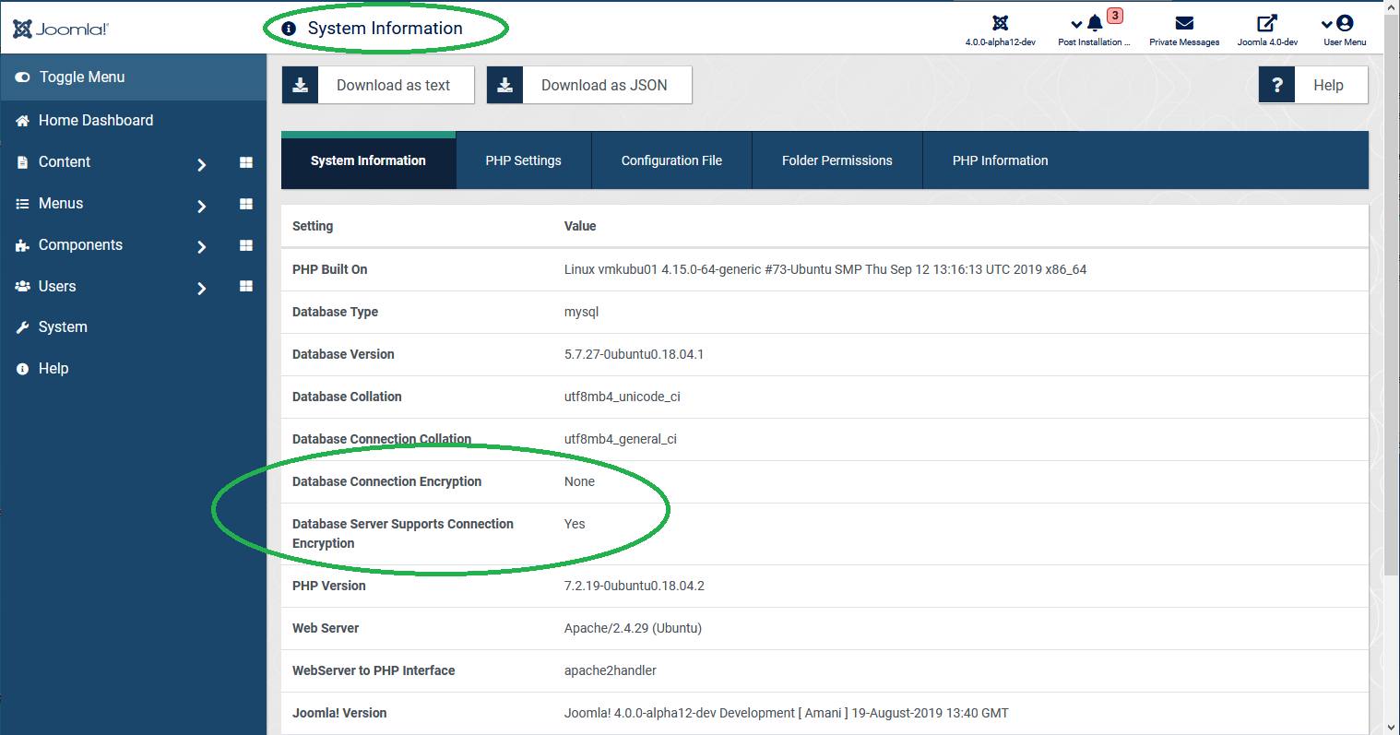
Task: Expand the Users submenu chevron
Action: [201, 288]
